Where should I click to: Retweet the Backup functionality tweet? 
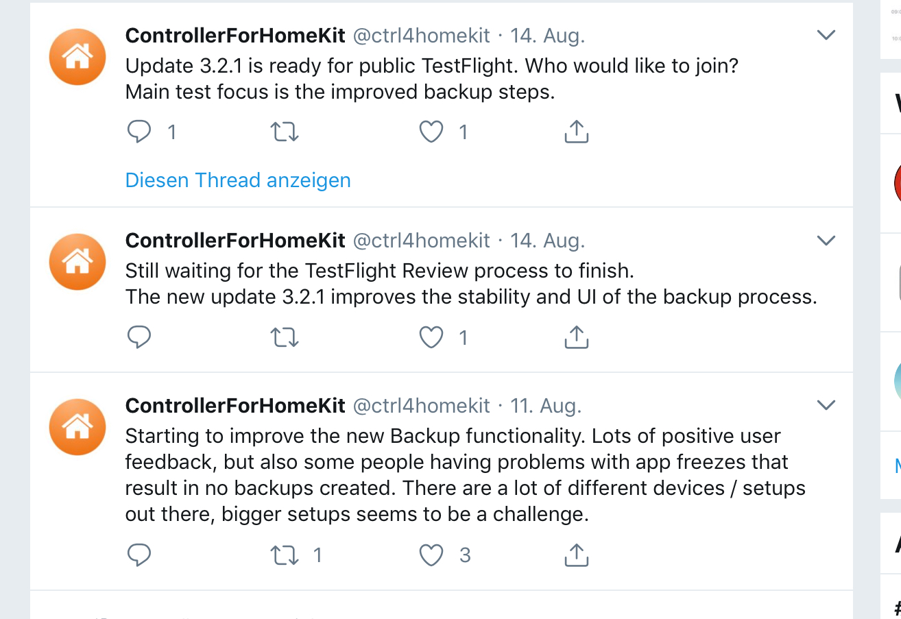pos(285,555)
